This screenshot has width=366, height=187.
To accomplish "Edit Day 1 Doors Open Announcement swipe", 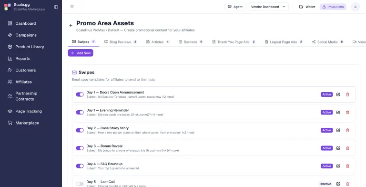I will 338,94.
